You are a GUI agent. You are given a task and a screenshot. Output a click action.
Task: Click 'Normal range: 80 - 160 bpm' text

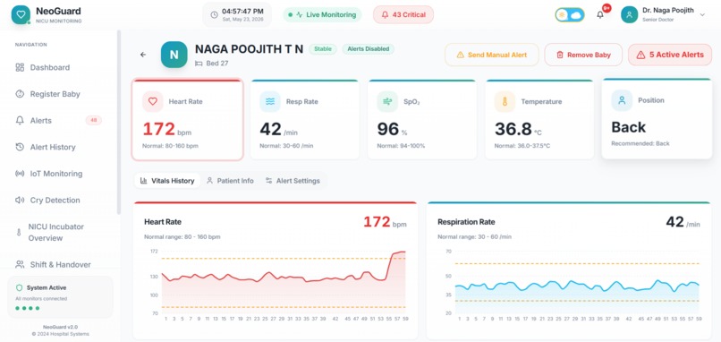[x=182, y=237]
